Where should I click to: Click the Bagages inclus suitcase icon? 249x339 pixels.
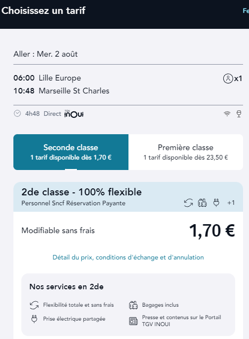pyautogui.click(x=133, y=305)
